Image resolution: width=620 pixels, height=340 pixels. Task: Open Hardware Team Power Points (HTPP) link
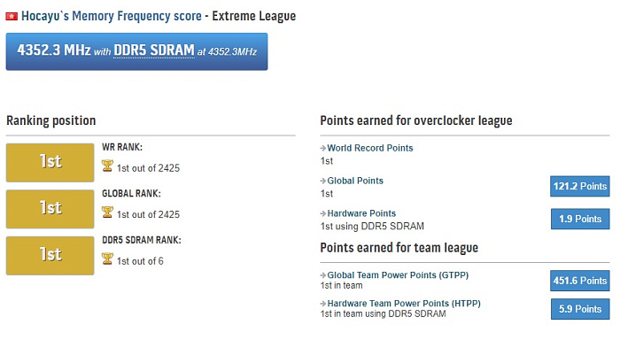click(404, 303)
